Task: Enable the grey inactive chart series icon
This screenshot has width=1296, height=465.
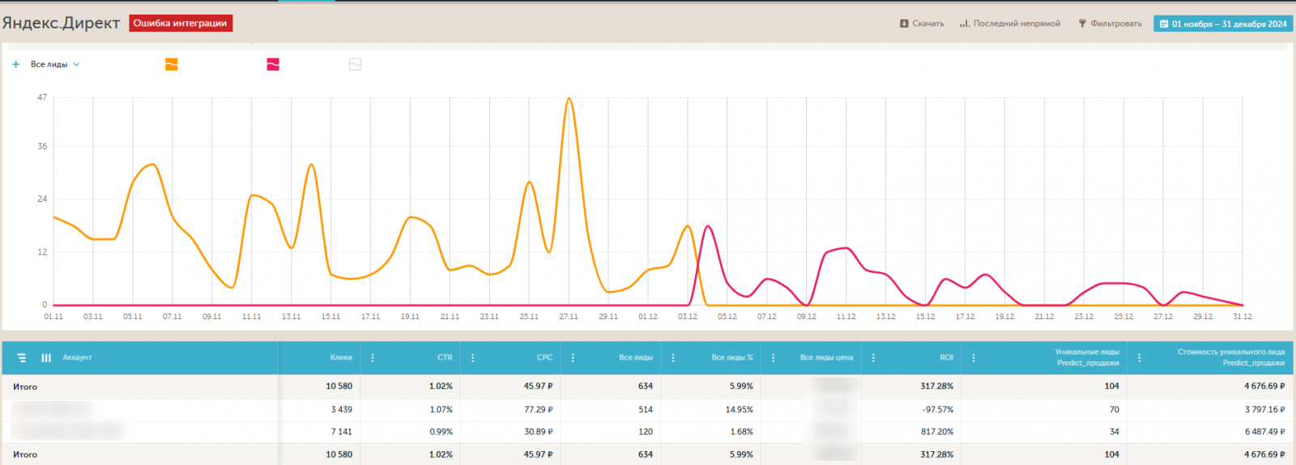Action: tap(355, 64)
